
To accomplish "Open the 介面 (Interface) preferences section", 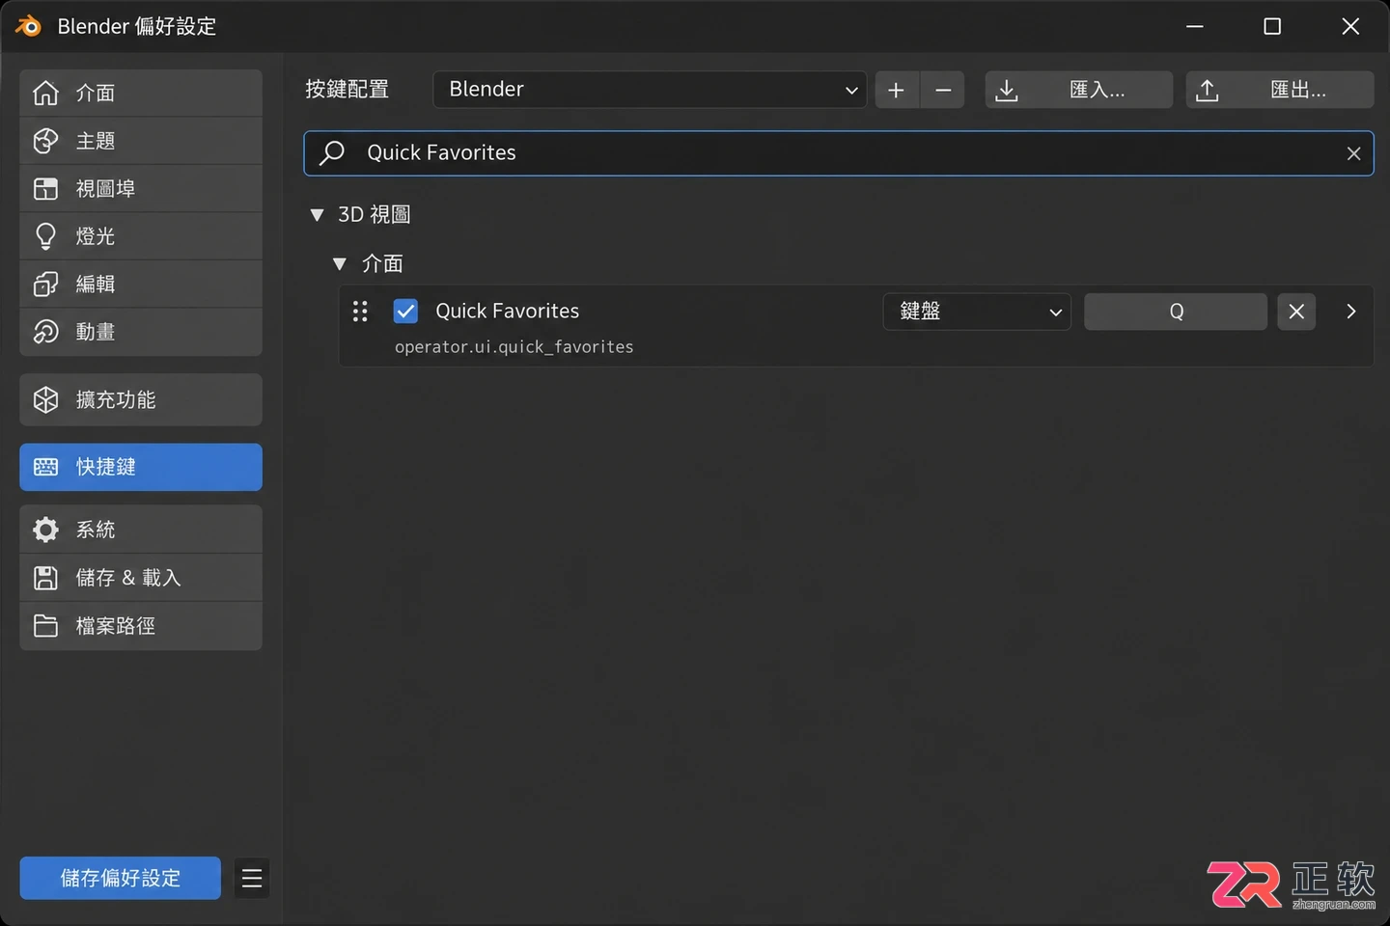I will (x=141, y=93).
